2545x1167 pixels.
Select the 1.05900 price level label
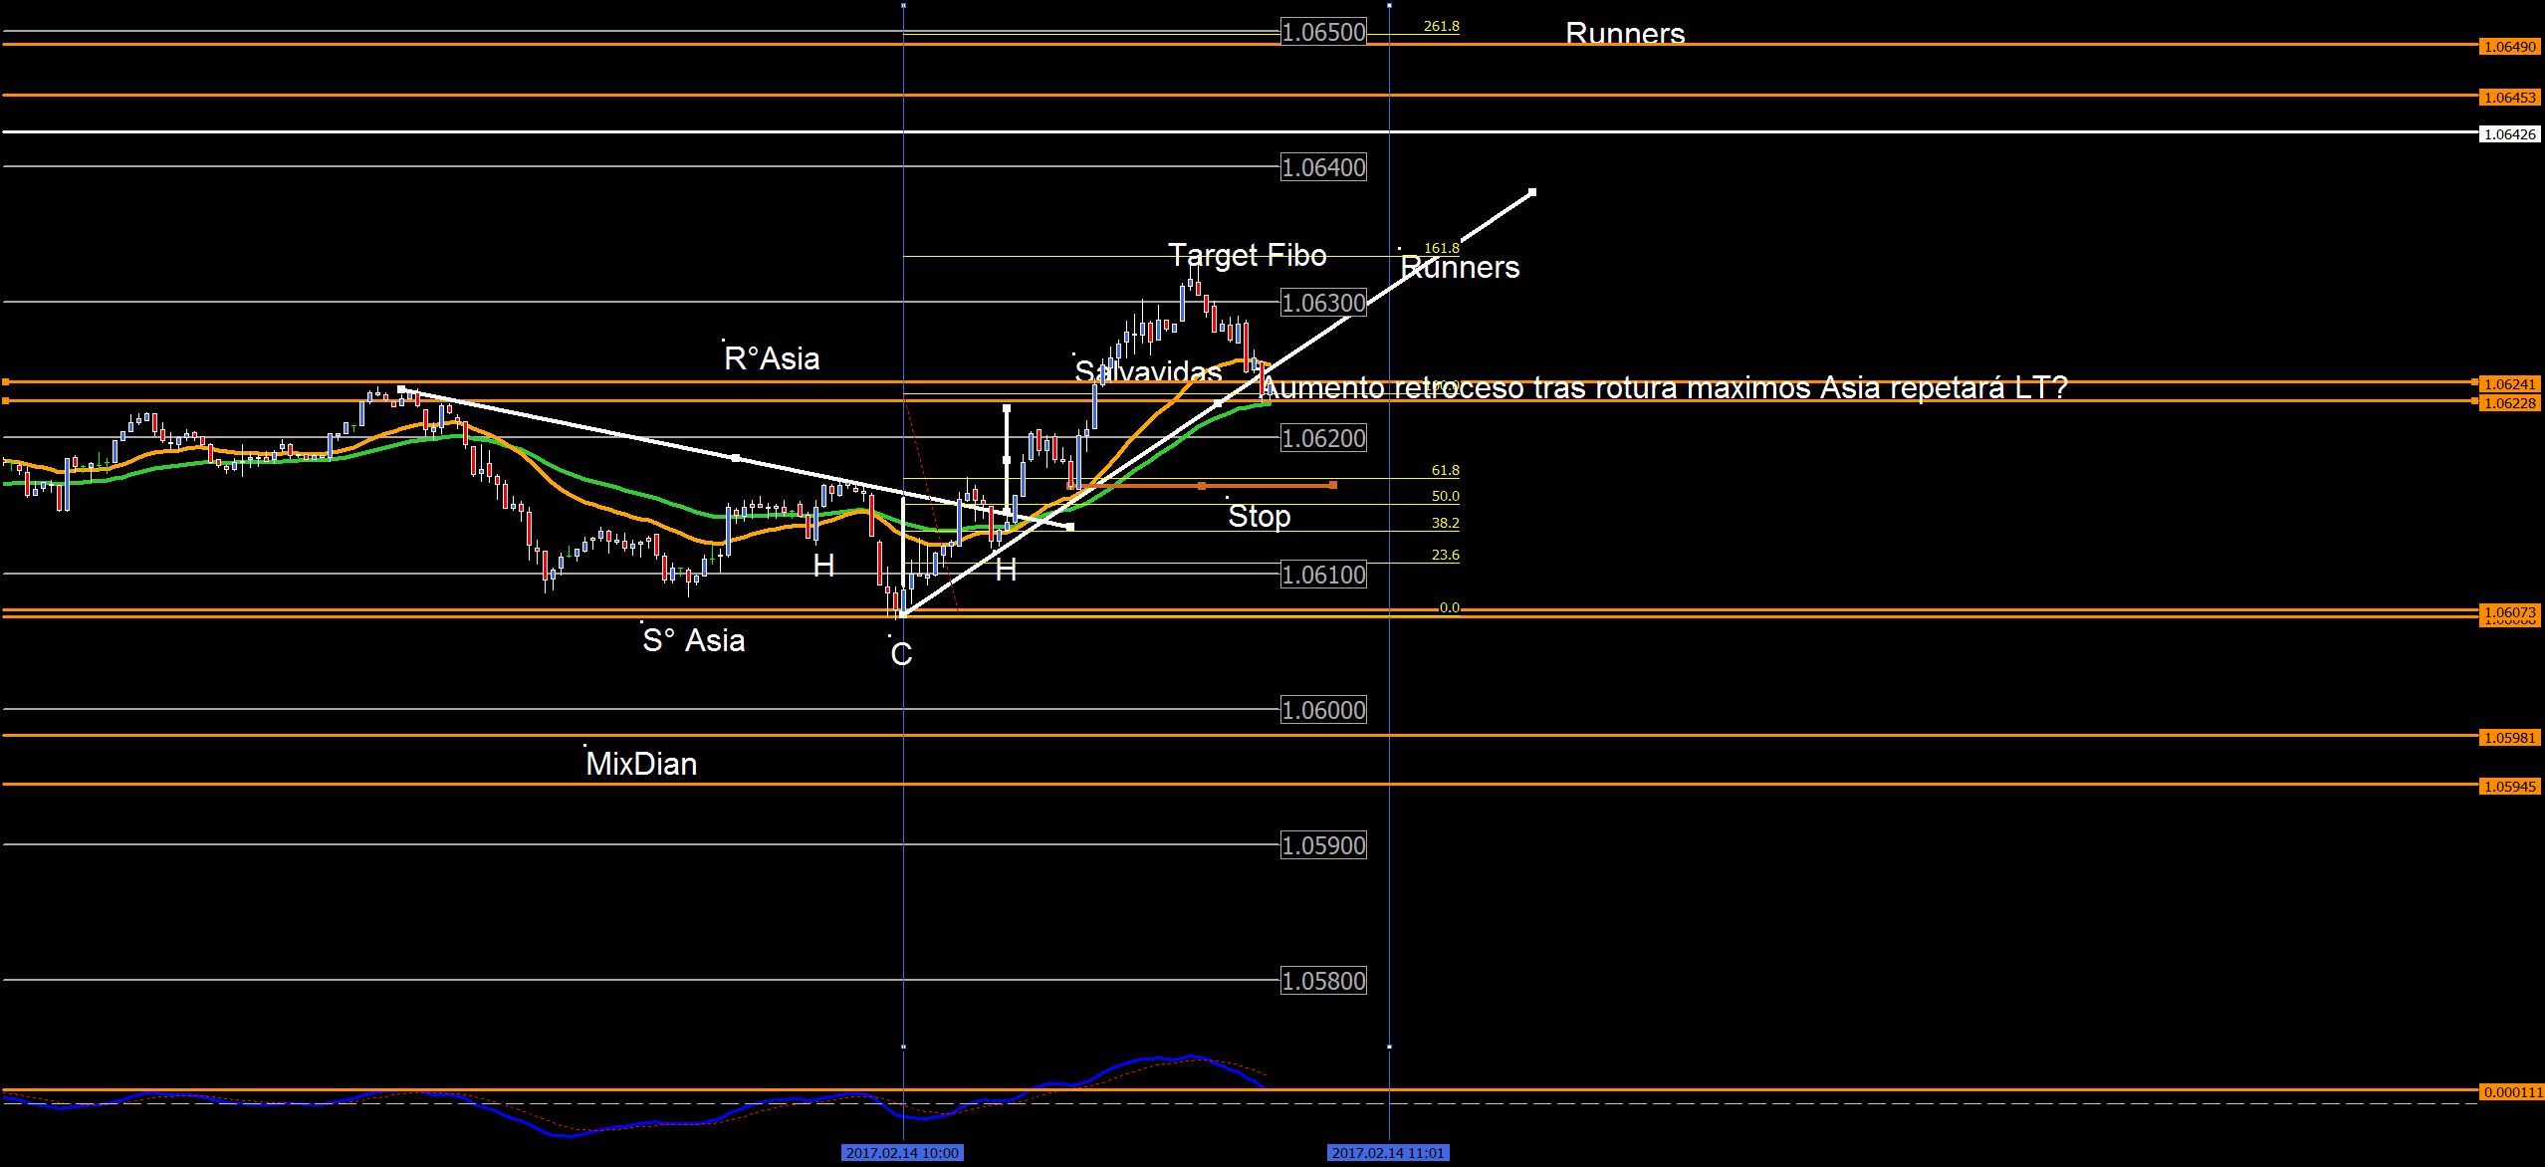coord(1323,845)
